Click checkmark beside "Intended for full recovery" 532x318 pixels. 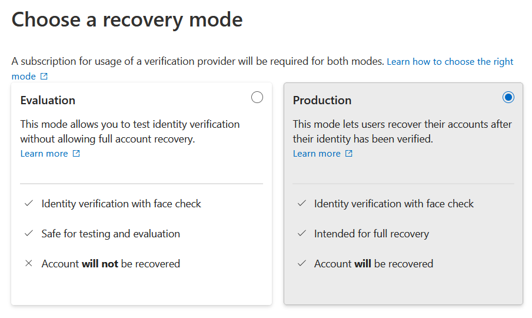click(x=301, y=234)
